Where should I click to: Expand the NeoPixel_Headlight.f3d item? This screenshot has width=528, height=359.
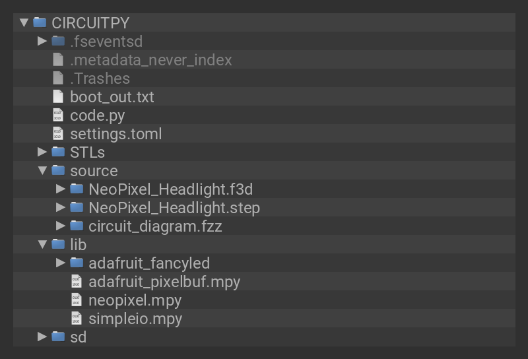pos(61,189)
